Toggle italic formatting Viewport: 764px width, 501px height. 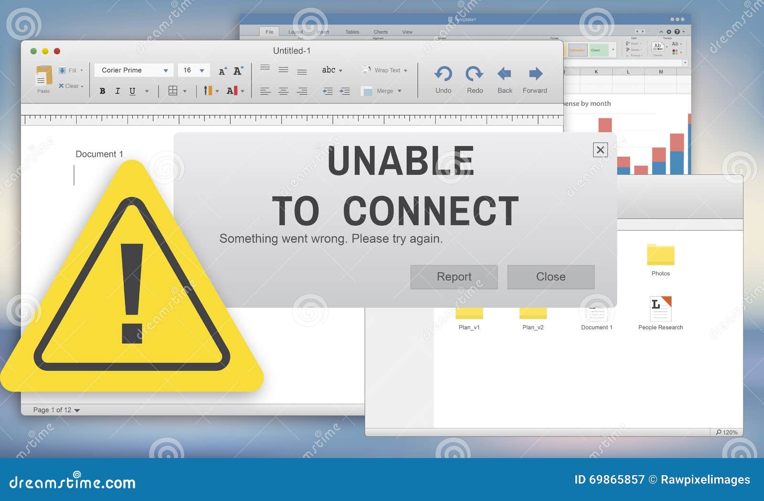tap(117, 91)
